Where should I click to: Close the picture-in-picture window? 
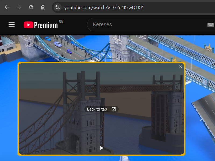(x=181, y=67)
